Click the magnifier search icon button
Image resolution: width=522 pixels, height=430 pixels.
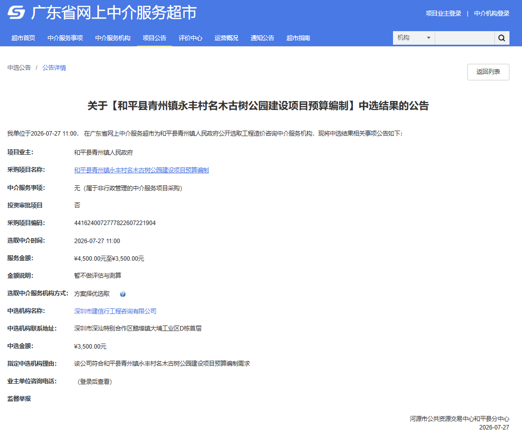point(502,38)
